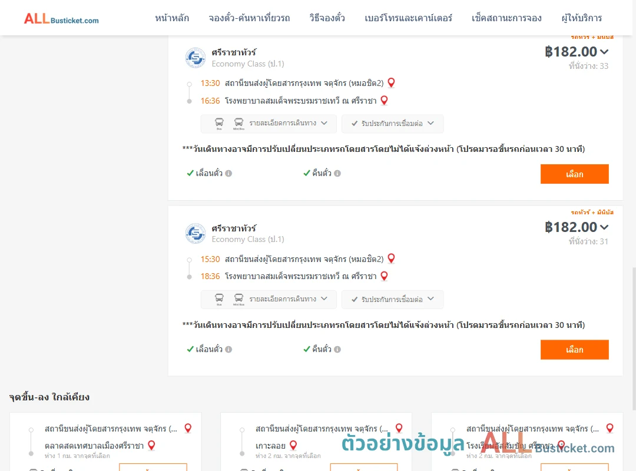Click bus icon in 13:30 trip details

point(219,123)
